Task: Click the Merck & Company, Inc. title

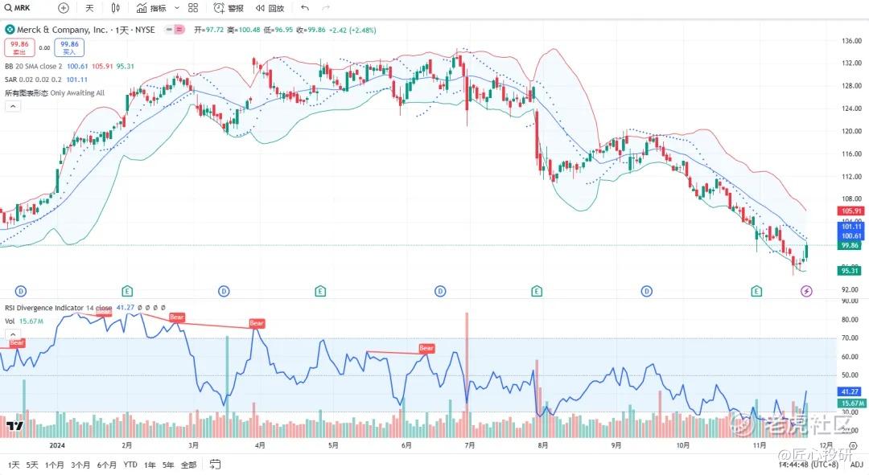Action: pos(62,30)
